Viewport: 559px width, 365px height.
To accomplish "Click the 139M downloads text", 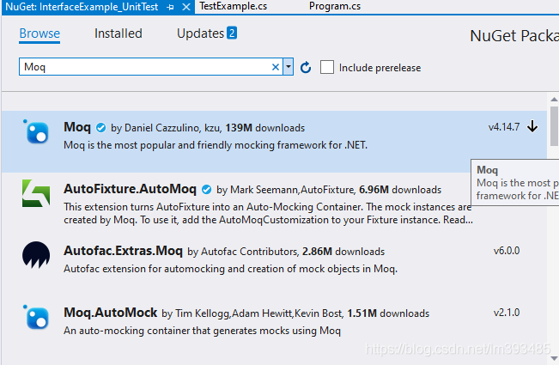I will point(264,128).
